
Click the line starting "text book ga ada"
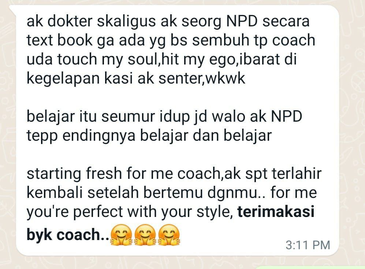(171, 40)
